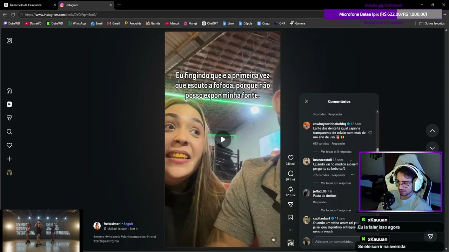Click the #dentesamarelos hashtag
The width and height of the screenshot is (449, 252).
(x=133, y=237)
